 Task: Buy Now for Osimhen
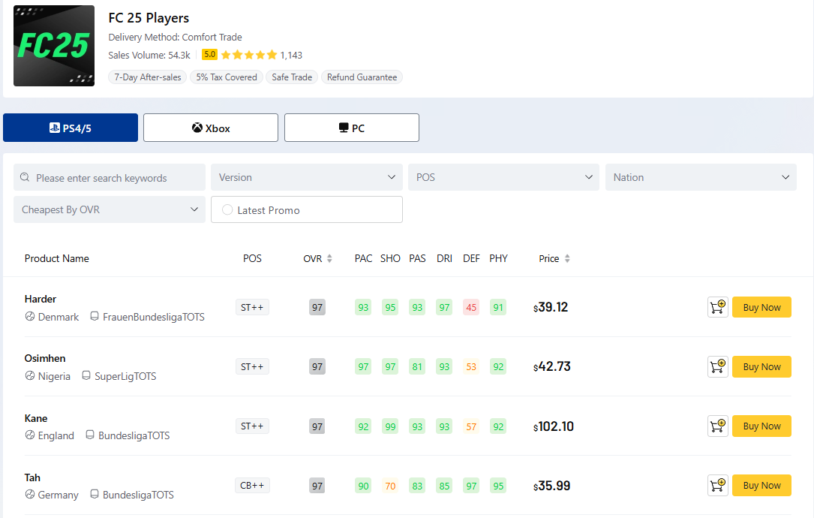click(x=761, y=366)
